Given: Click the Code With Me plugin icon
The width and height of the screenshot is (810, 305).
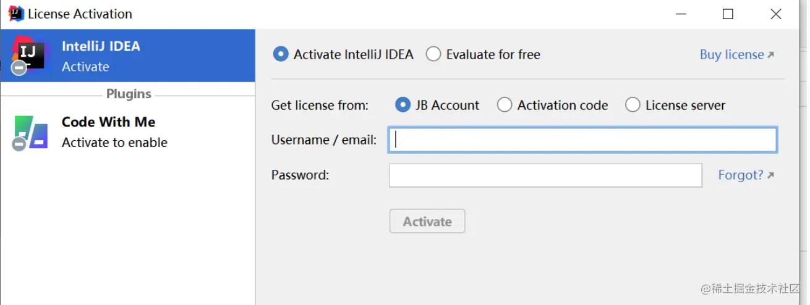Looking at the screenshot, I should point(31,132).
